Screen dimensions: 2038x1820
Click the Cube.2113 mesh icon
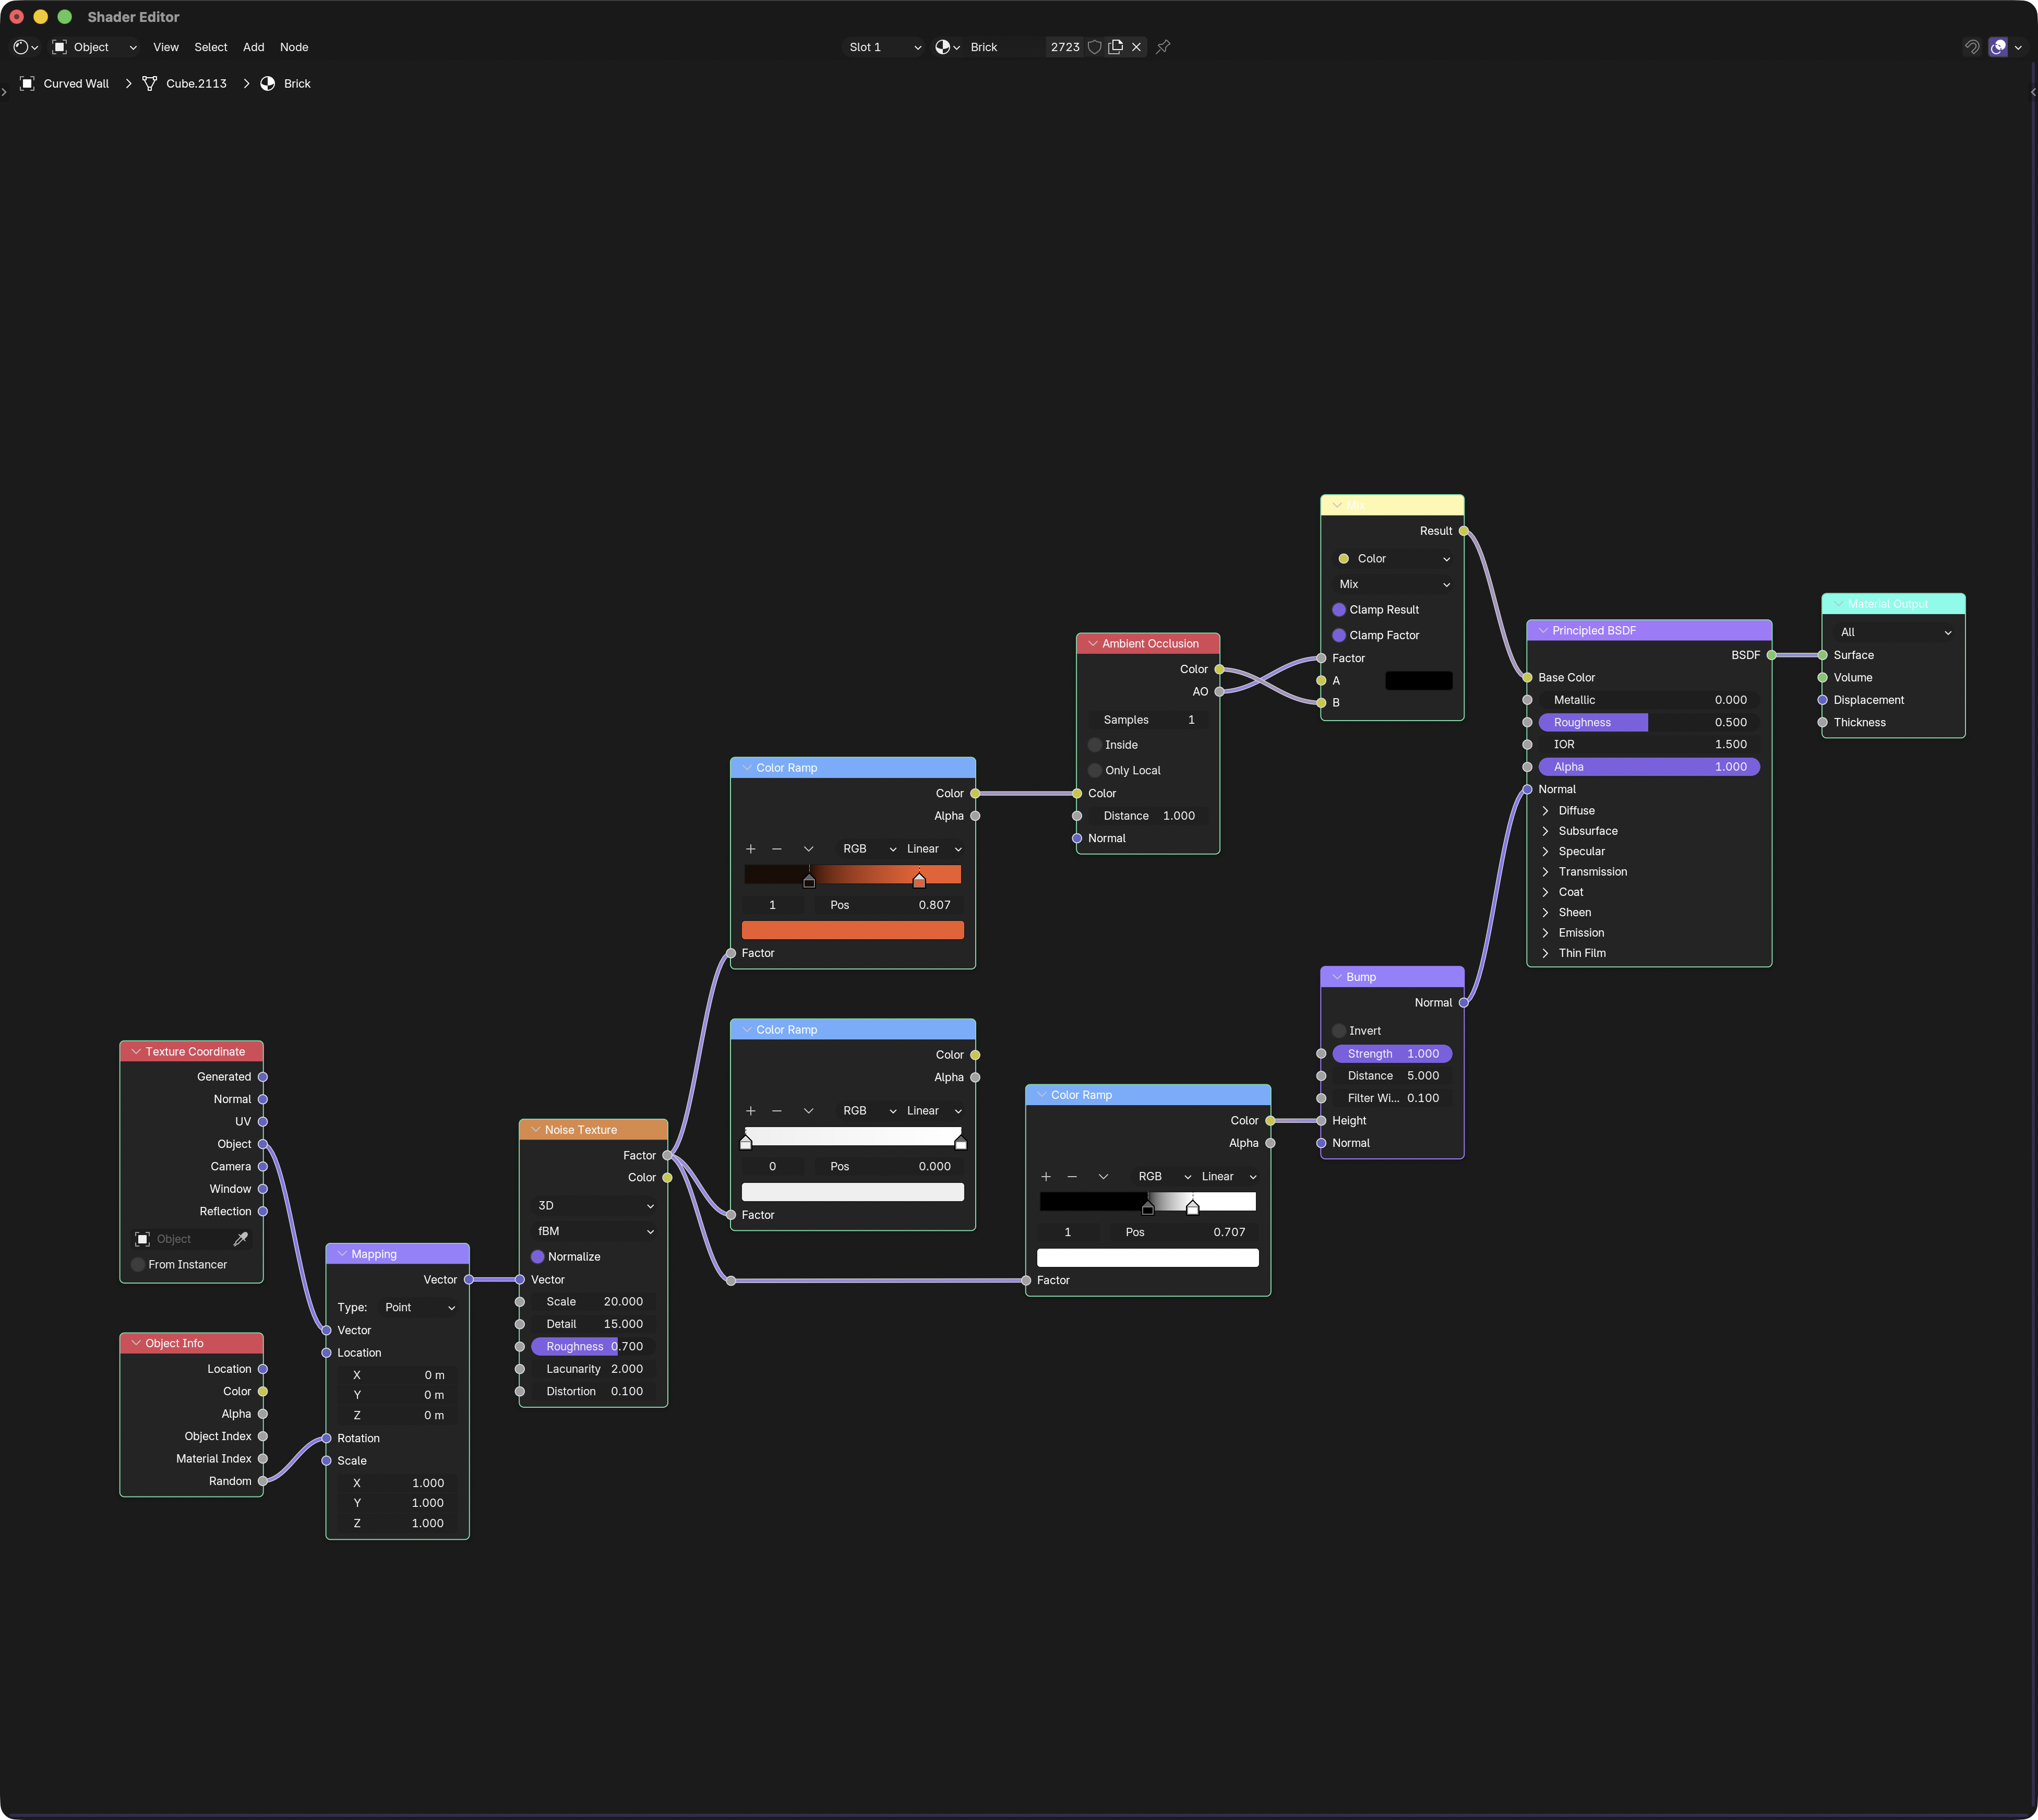pos(149,84)
